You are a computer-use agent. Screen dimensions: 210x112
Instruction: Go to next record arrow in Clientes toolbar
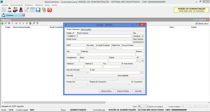(x=23, y=23)
